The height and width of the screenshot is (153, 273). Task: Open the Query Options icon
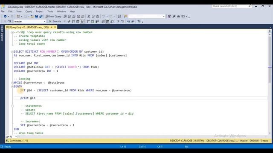pos(78,21)
